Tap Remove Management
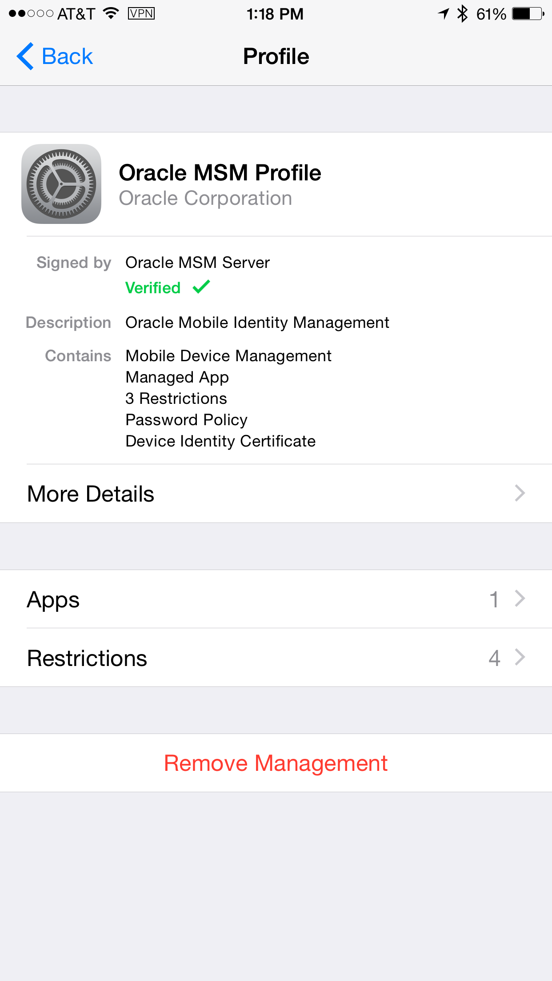Screen dimensions: 552x981 (x=276, y=763)
